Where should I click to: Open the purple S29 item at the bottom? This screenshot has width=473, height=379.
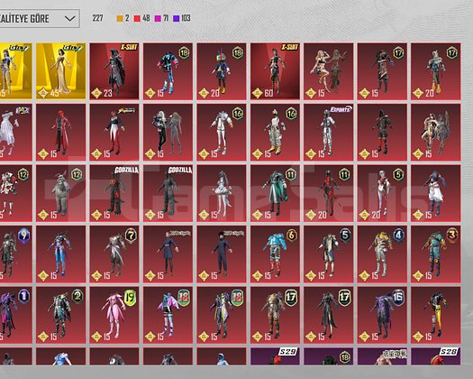275,356
